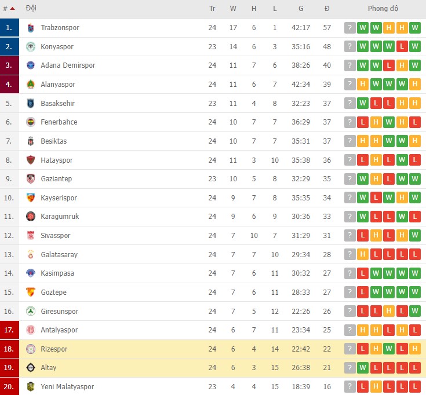Screen dimensions: 426x395
Task: Click the Besiktas team crest
Action: click(31, 141)
